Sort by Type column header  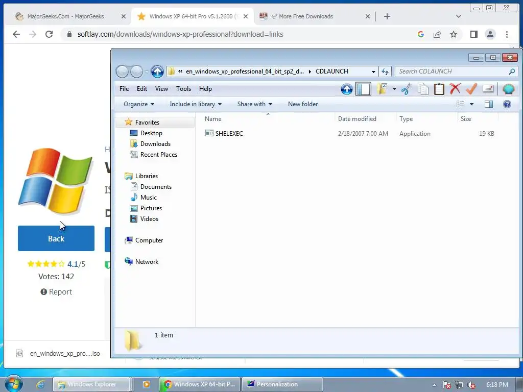(x=406, y=119)
